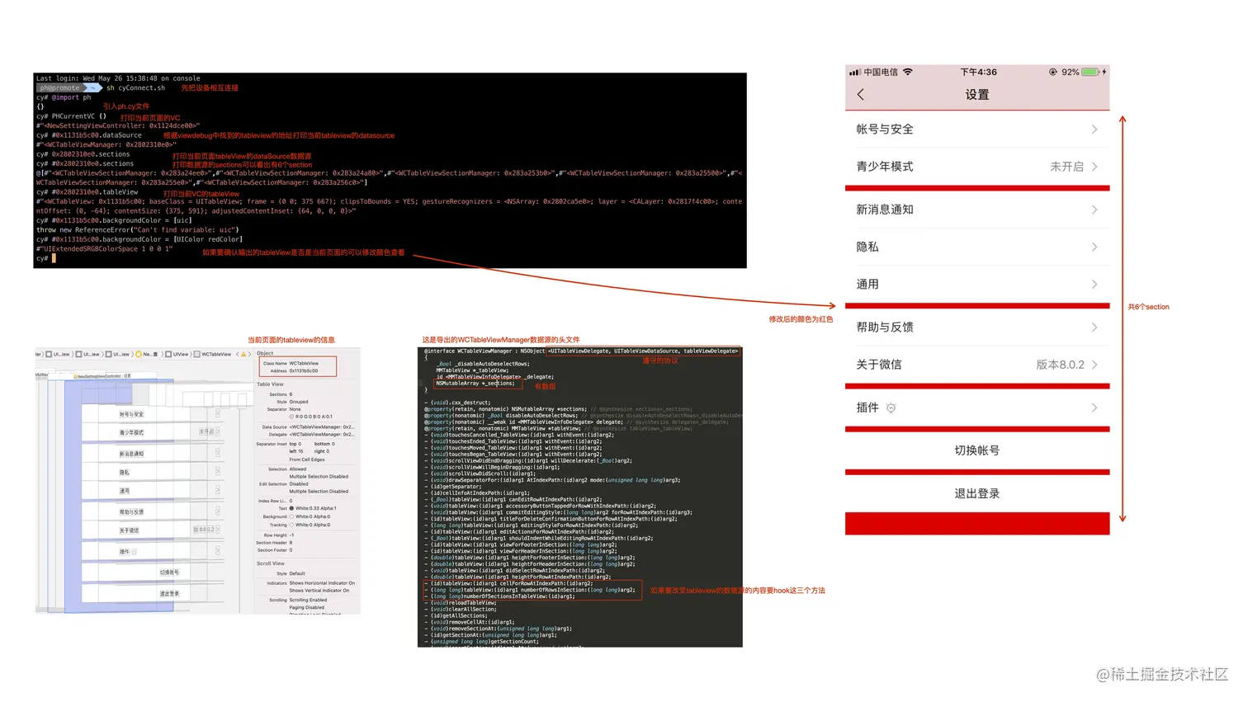Click the terminal cursor after the cy# prompt
The image size is (1248, 702).
coord(52,258)
